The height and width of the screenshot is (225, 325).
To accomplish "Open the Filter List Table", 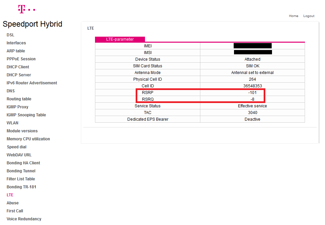I will 21,179.
